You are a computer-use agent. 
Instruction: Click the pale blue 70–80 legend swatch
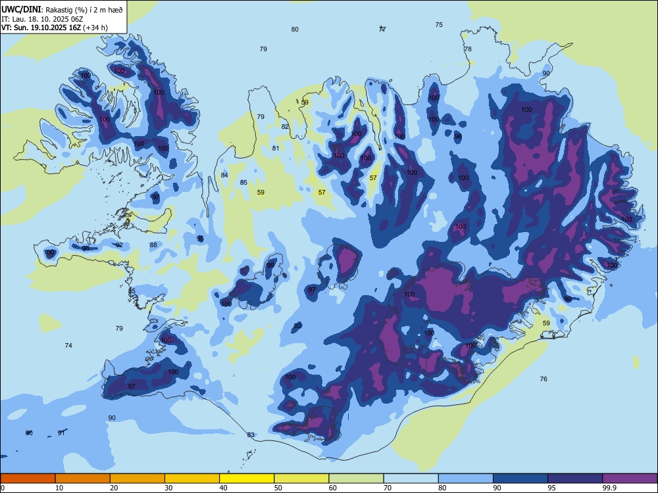pyautogui.click(x=411, y=479)
